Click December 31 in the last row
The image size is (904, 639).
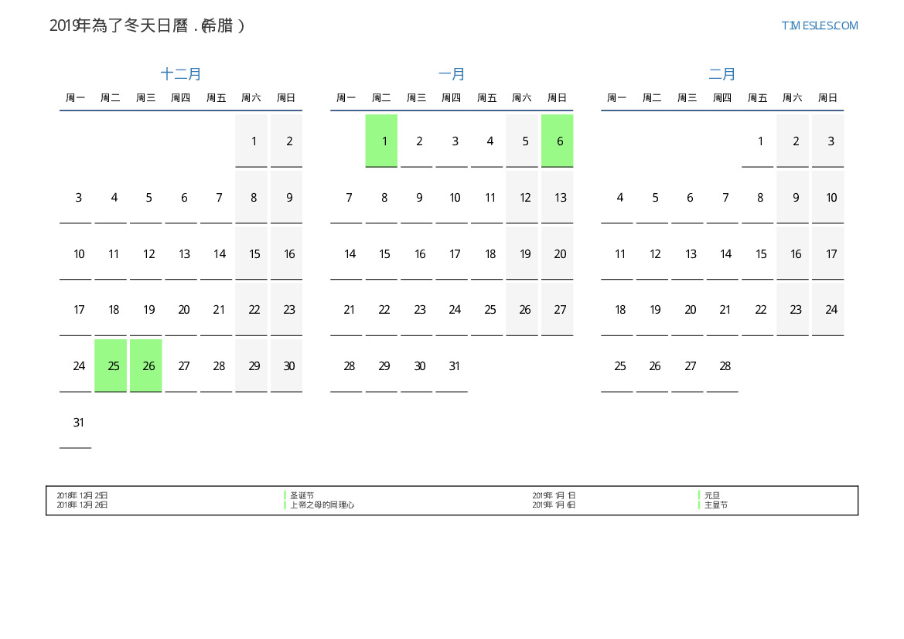coord(78,422)
